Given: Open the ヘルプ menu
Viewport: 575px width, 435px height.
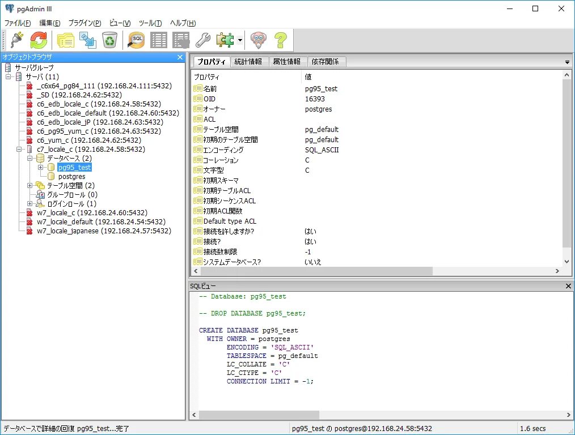Looking at the screenshot, I should [183, 23].
